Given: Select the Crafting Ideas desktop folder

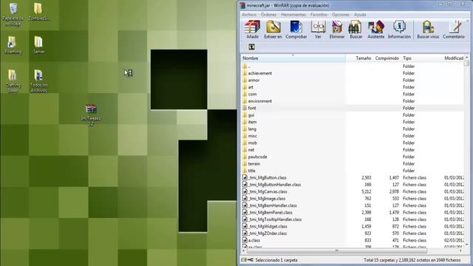Looking at the screenshot, I should pos(13,81).
